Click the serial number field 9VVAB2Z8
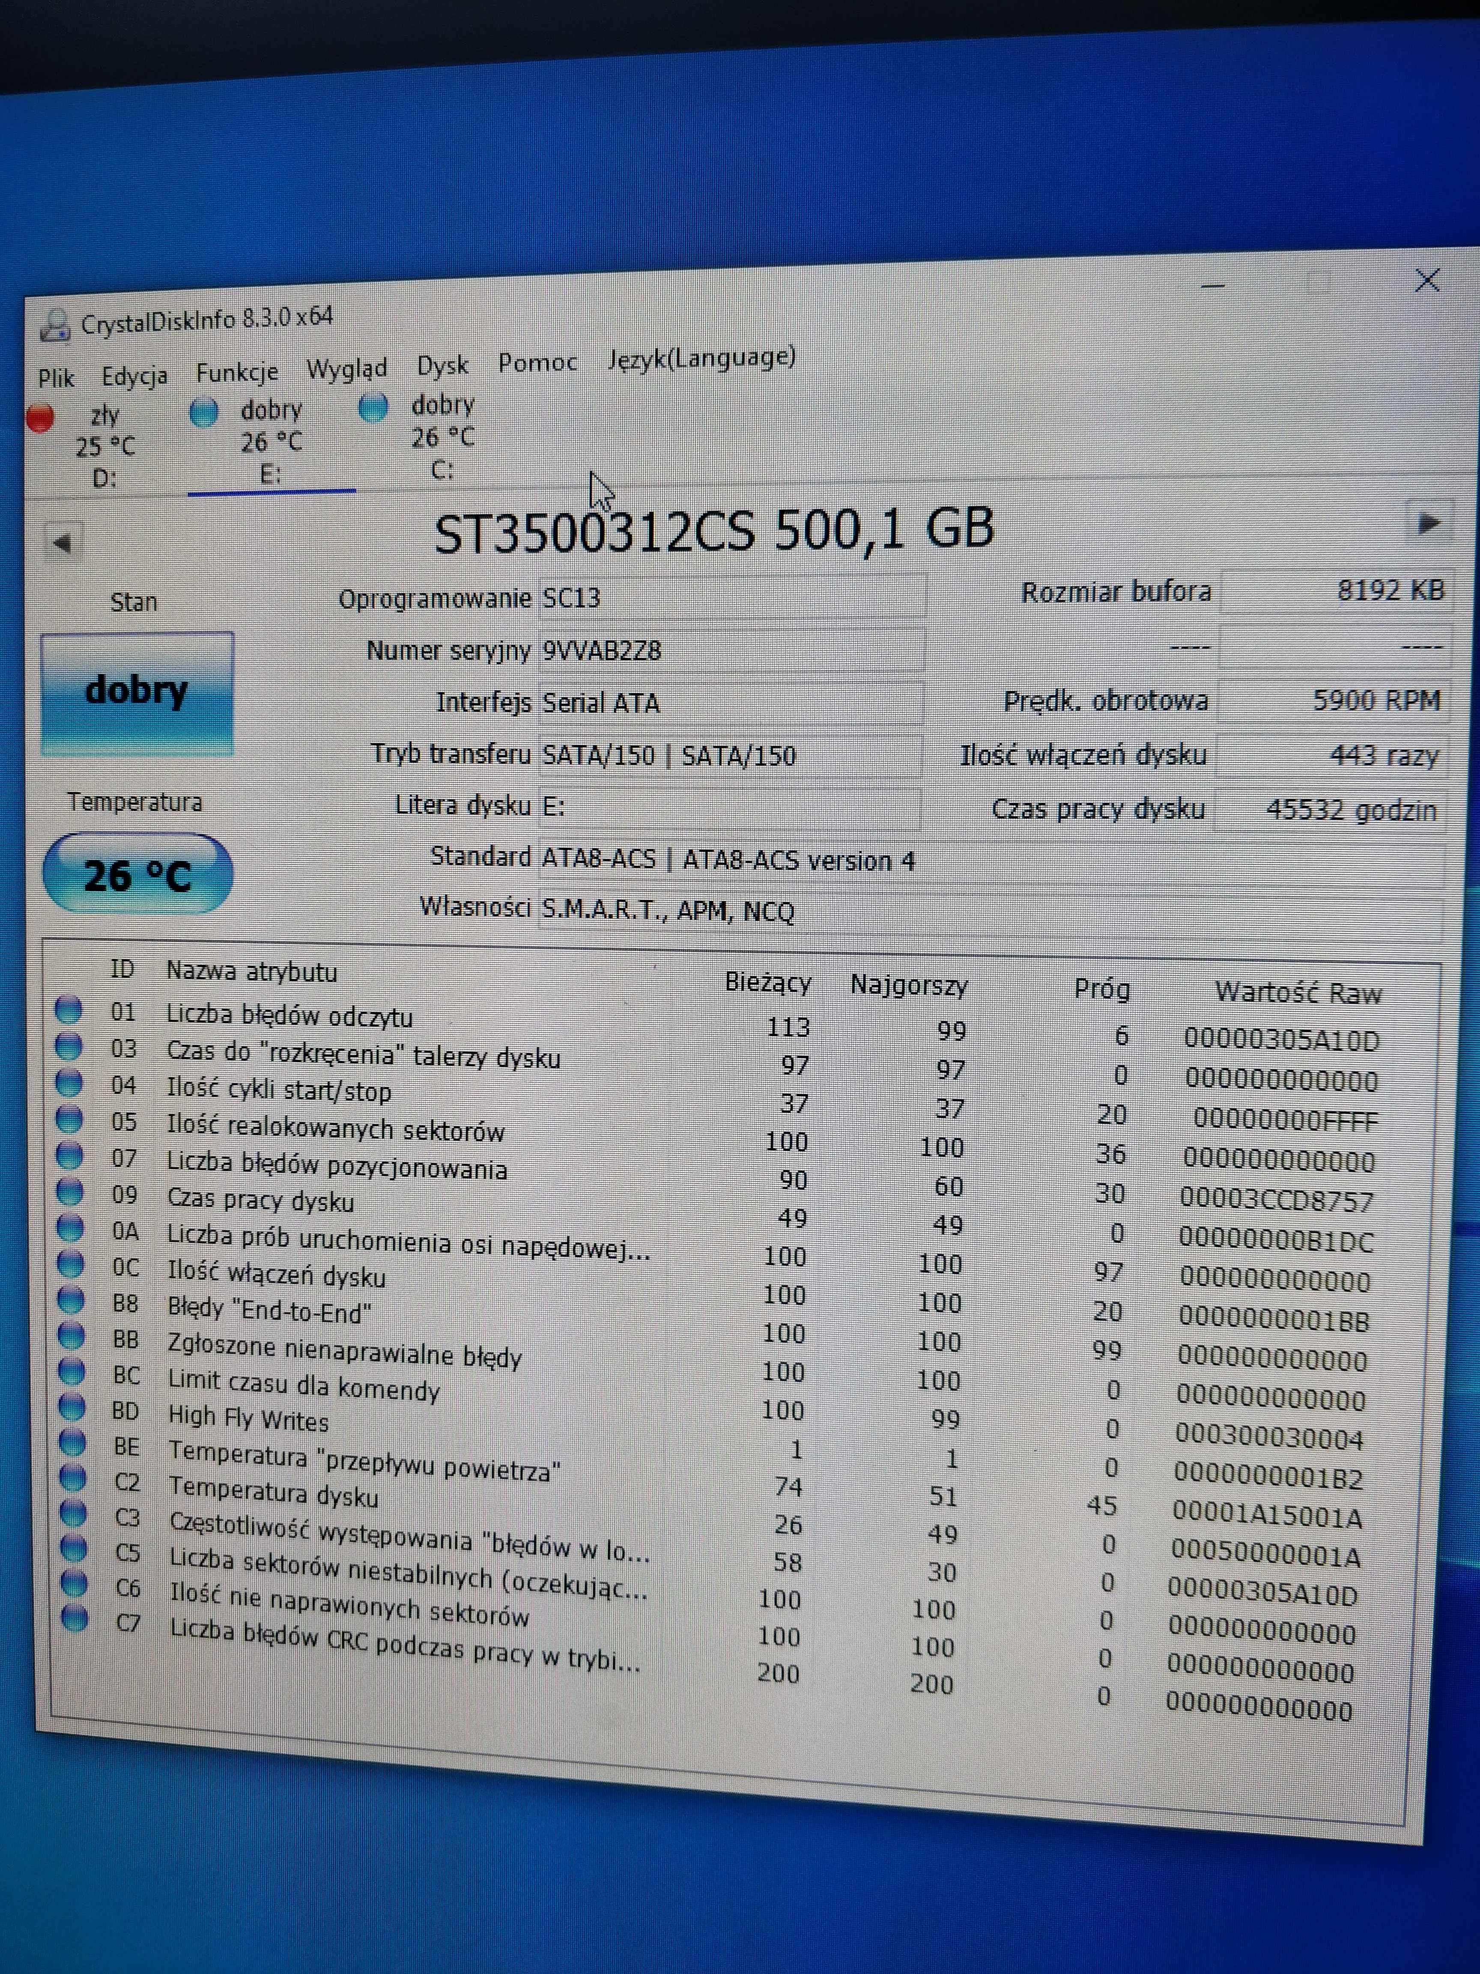 (x=731, y=650)
